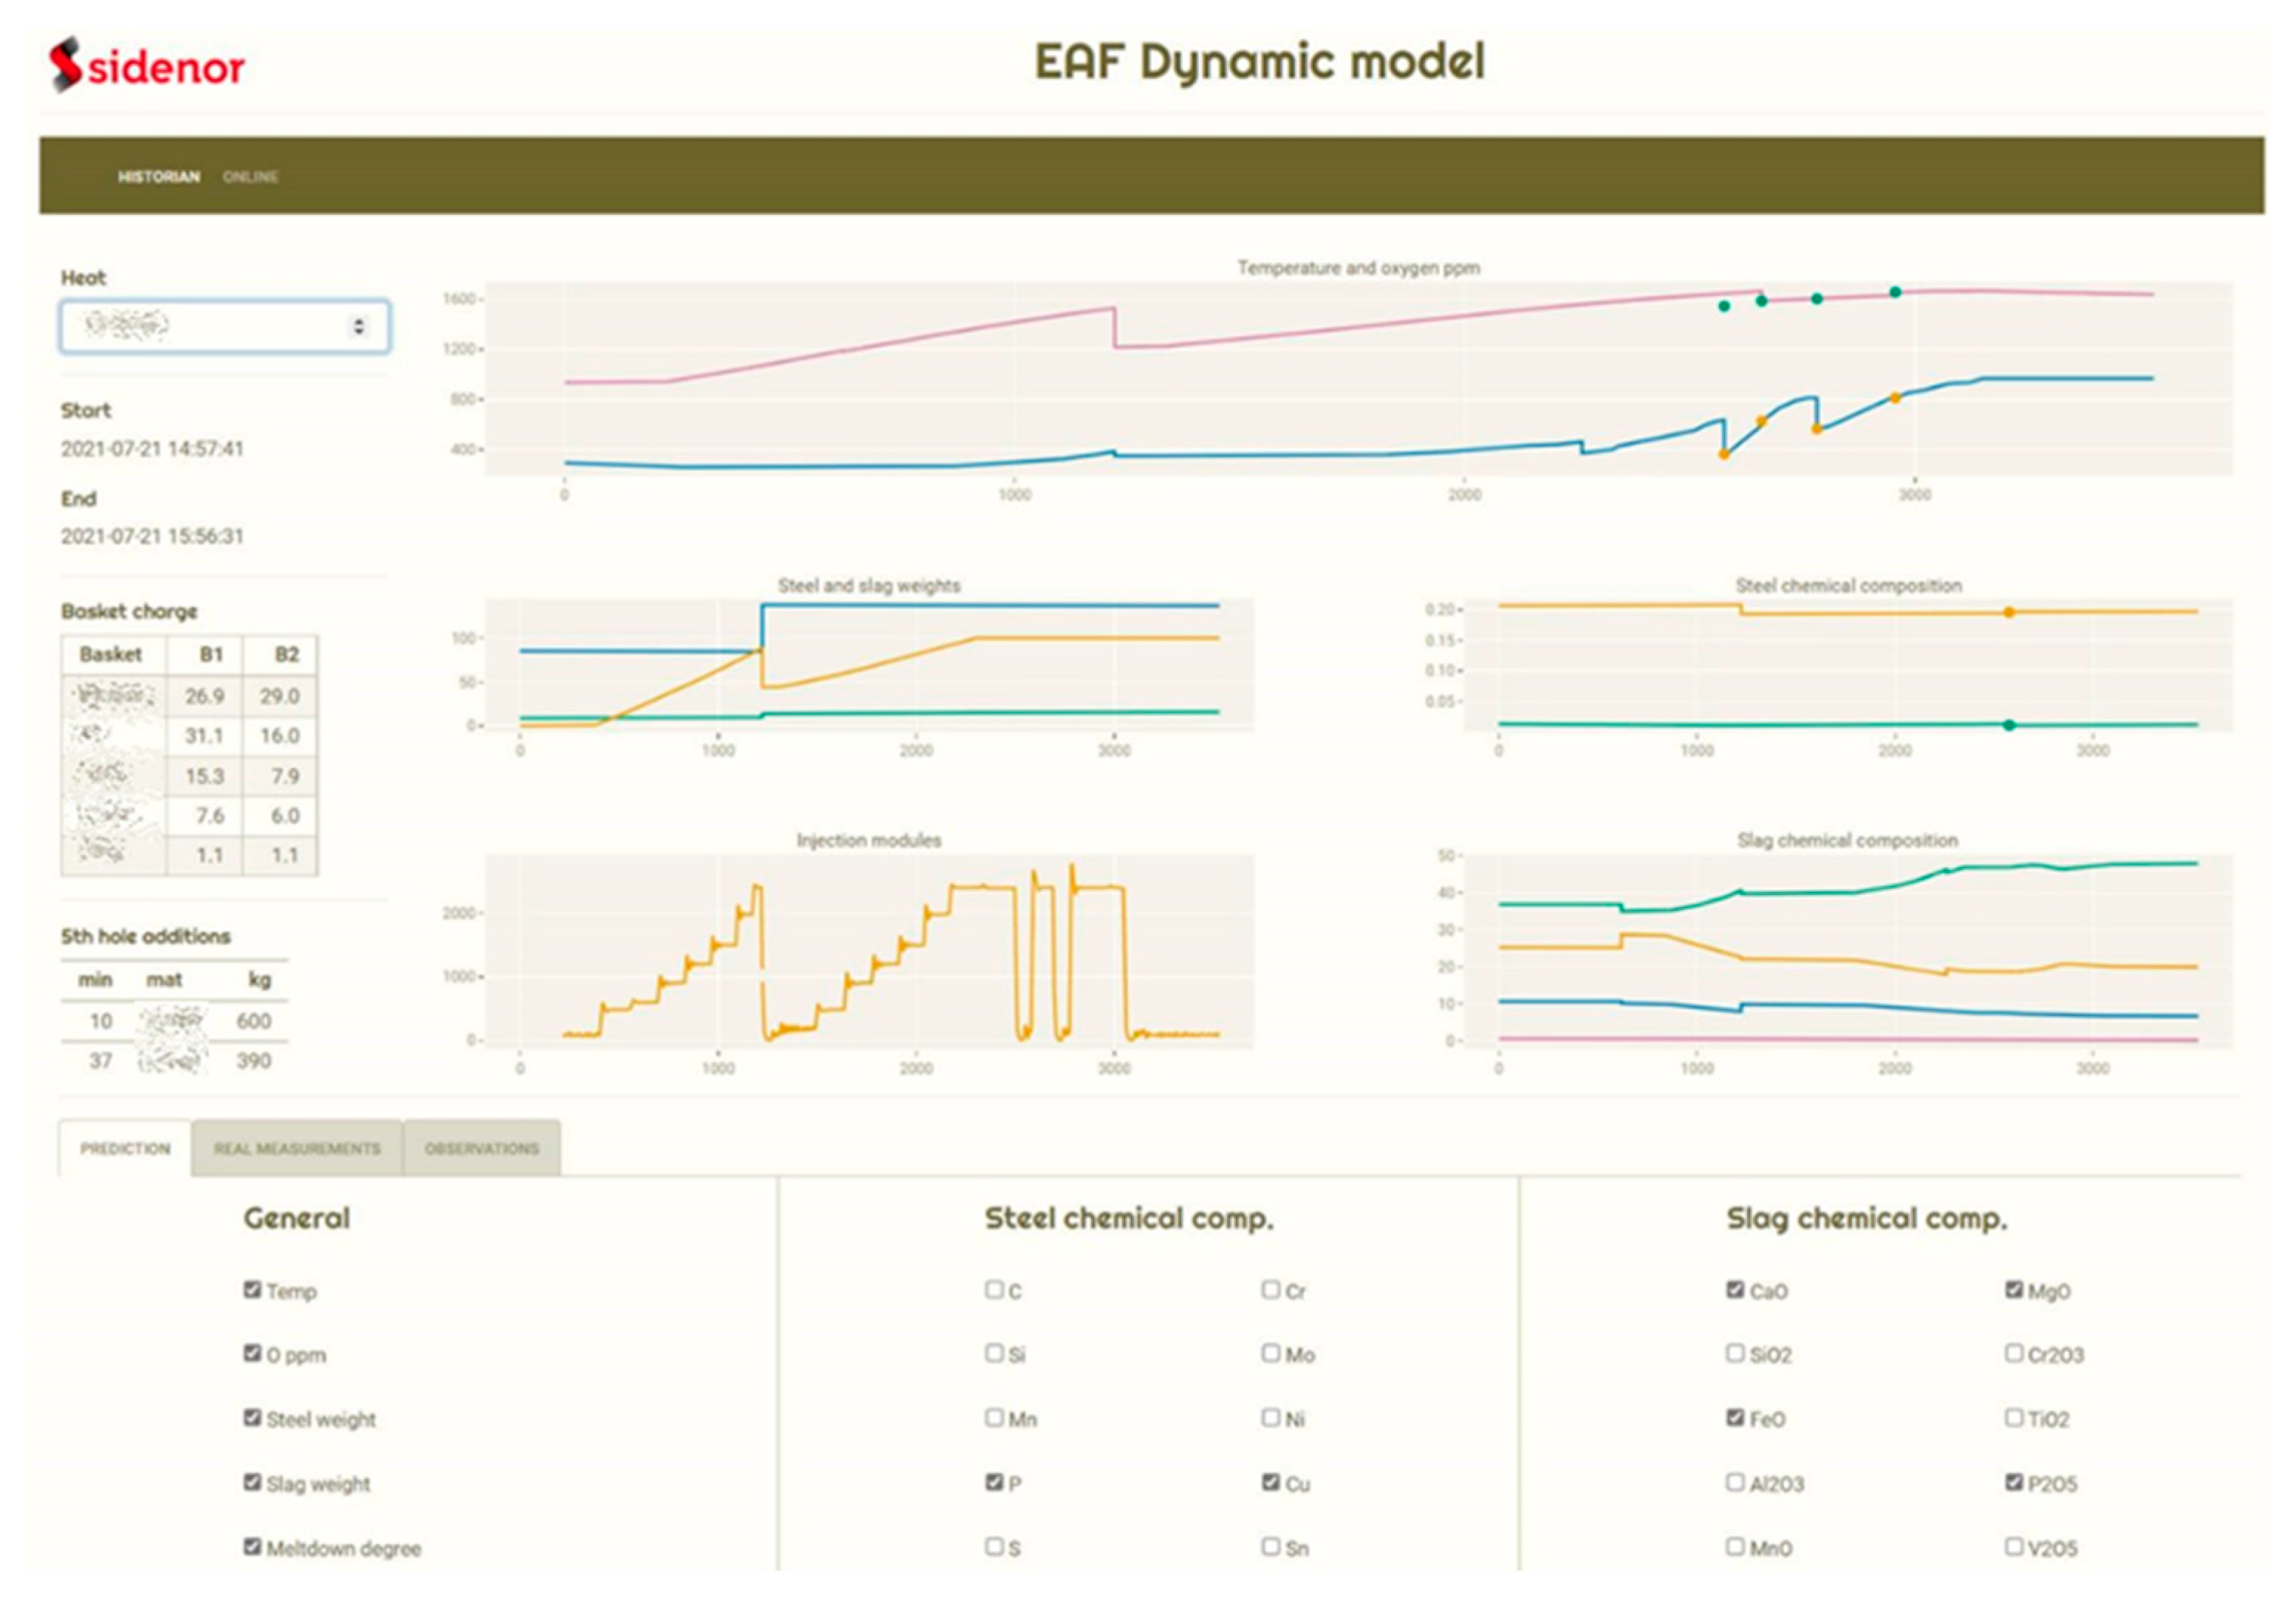This screenshot has height=1609, width=2296.
Task: Click the Sidenor logo
Action: pos(147,66)
